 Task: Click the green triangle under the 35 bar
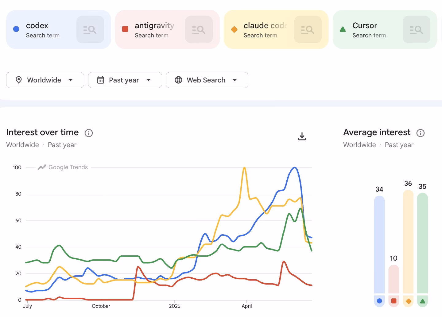pos(422,301)
